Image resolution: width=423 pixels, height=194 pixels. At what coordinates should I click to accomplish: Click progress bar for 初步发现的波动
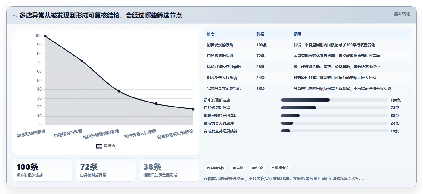pos(335,100)
